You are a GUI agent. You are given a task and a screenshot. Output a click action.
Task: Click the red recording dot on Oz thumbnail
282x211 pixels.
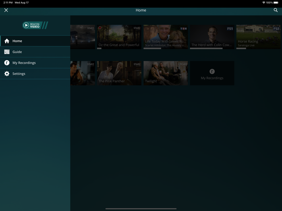point(100,28)
